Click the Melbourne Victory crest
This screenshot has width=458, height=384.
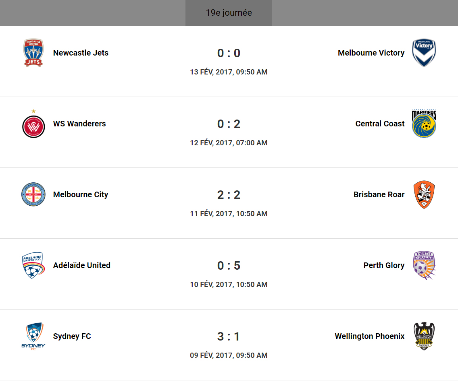(424, 53)
